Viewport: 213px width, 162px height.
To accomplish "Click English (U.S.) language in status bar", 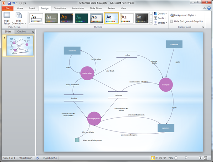I will (x=51, y=158).
